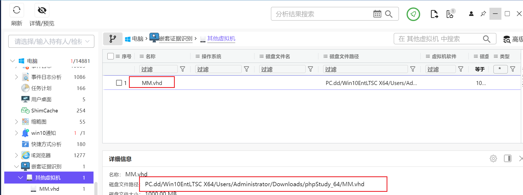Image resolution: width=523 pixels, height=195 pixels.
Task: Check the select-all header checkbox
Action: pos(111,56)
